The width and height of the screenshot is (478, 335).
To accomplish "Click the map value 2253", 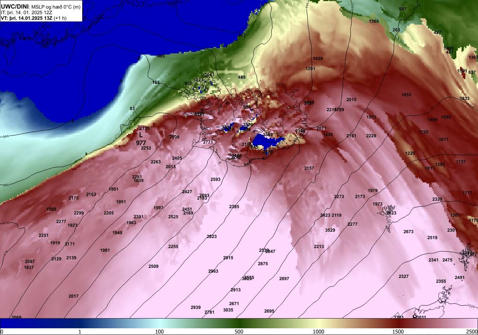I will point(146,148).
